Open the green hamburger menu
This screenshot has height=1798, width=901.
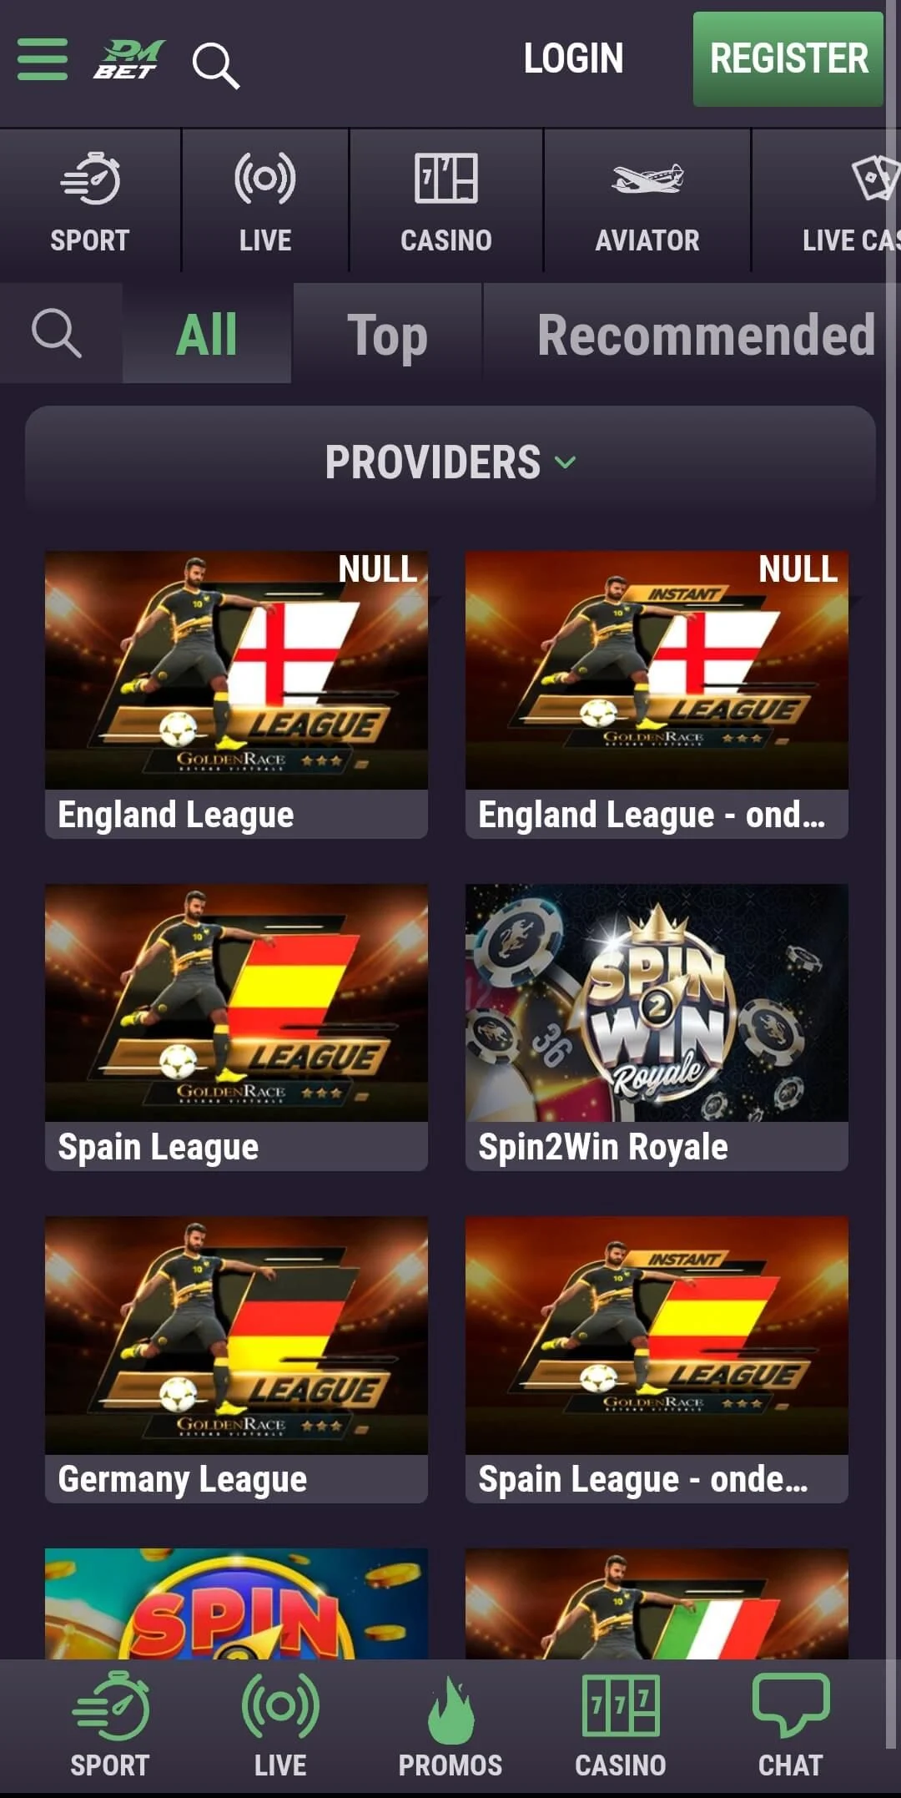(x=43, y=59)
